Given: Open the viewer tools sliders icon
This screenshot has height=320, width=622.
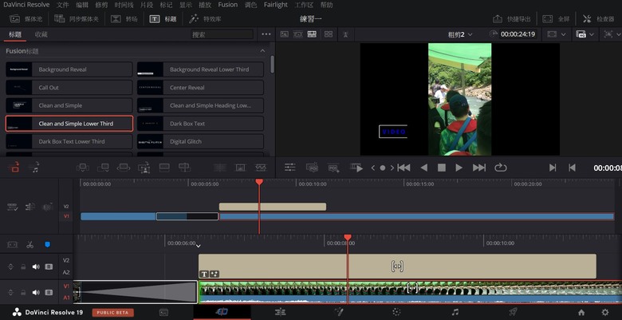Looking at the screenshot, I should [290, 168].
